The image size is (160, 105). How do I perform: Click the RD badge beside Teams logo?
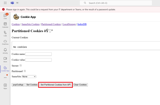click(17, 3)
